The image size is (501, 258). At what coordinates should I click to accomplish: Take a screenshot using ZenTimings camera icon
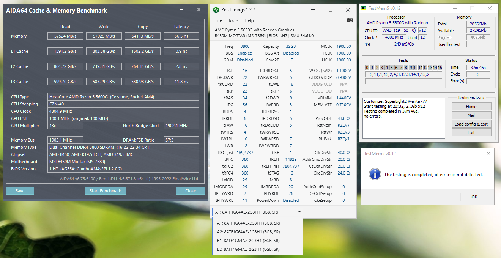pyautogui.click(x=350, y=20)
